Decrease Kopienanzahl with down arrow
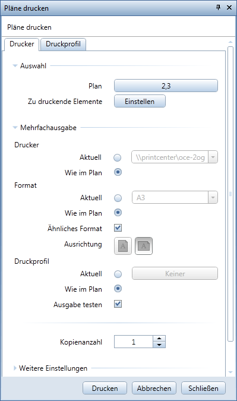Screen dimensions: 237x401 (159, 345)
